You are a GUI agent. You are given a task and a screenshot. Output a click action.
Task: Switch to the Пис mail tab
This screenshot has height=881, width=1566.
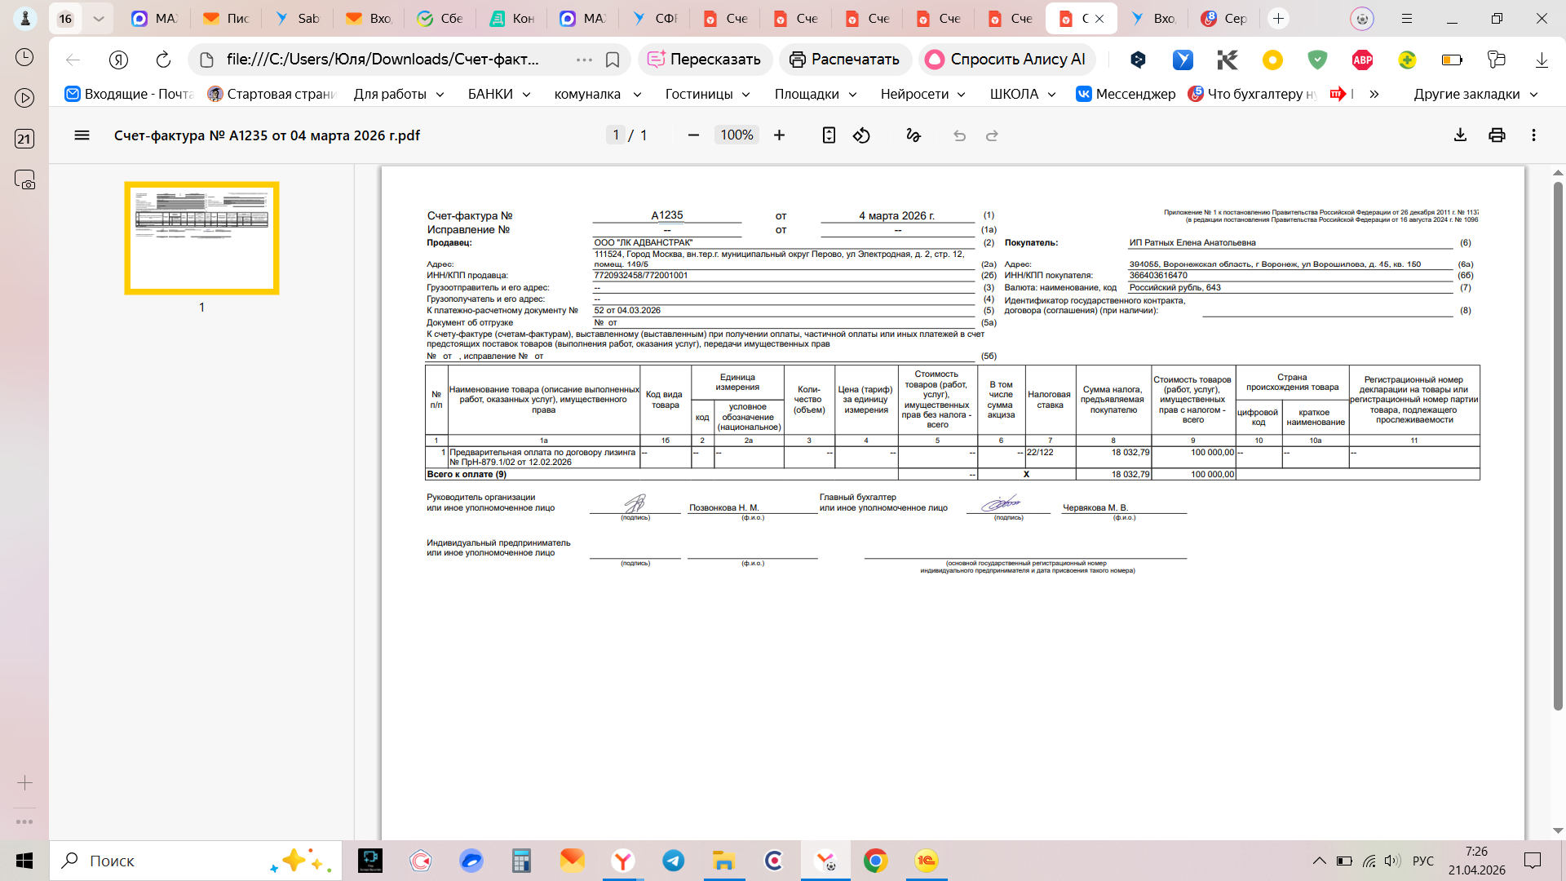pyautogui.click(x=226, y=18)
